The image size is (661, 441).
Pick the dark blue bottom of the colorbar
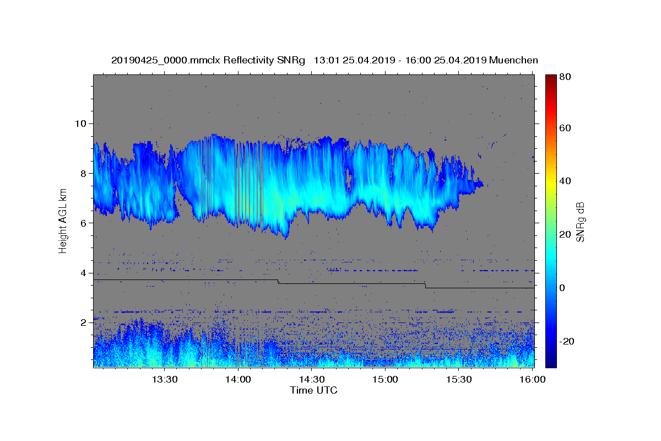coord(551,364)
